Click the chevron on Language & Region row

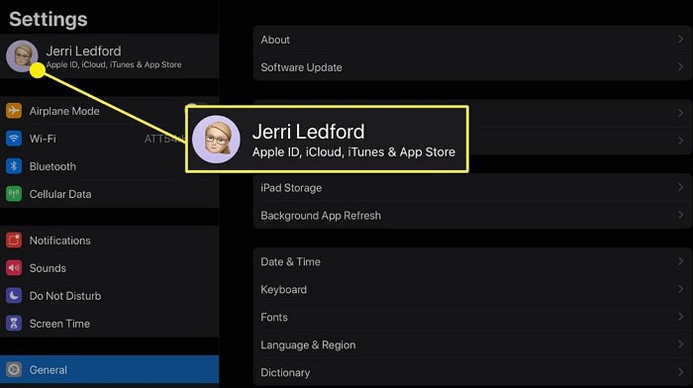tap(681, 344)
